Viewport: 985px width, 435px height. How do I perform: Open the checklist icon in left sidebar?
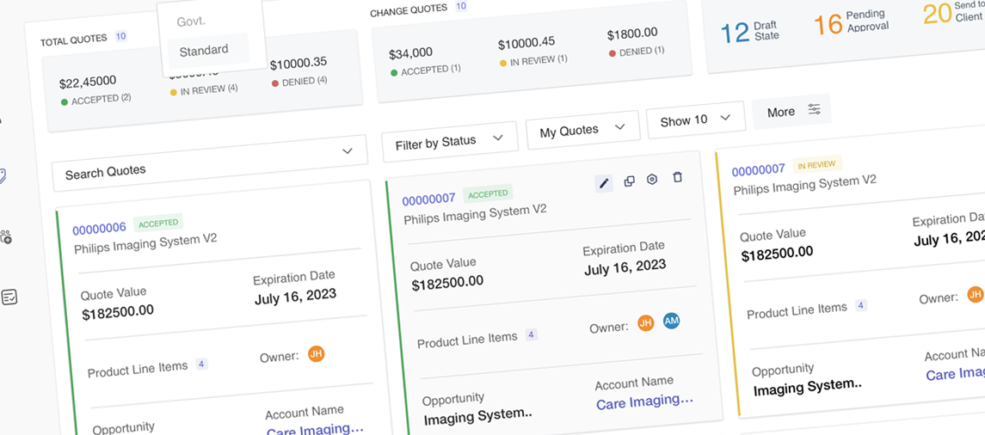[x=9, y=297]
